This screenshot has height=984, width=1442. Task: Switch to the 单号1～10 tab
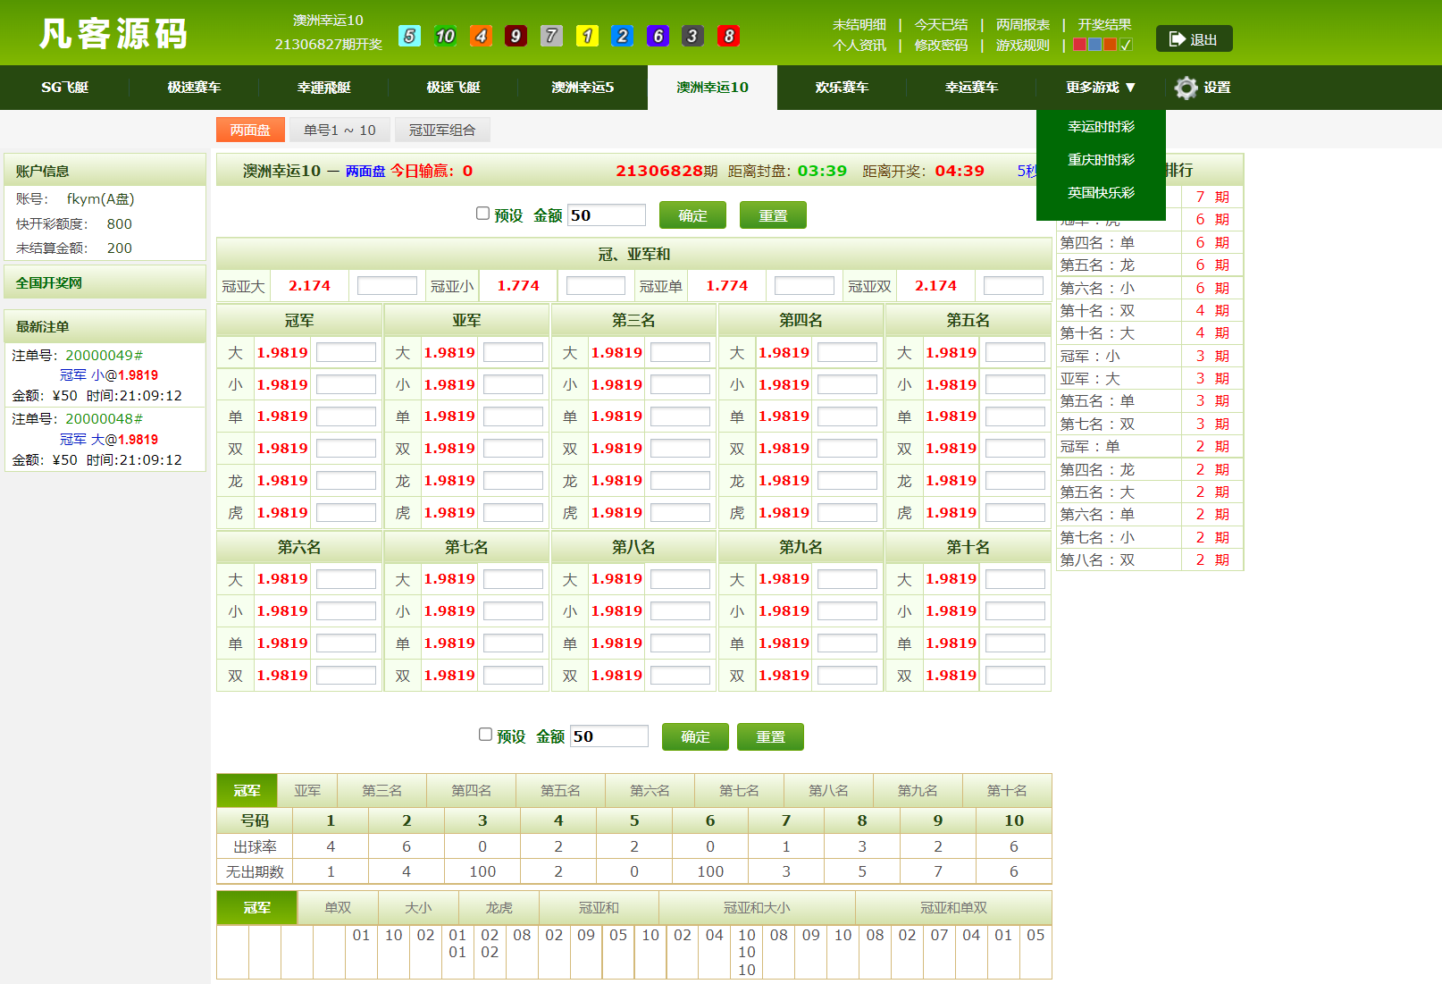pyautogui.click(x=340, y=130)
